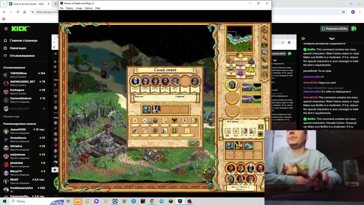Open the Display menu
The height and width of the screenshot is (205, 364).
[x=69, y=8]
